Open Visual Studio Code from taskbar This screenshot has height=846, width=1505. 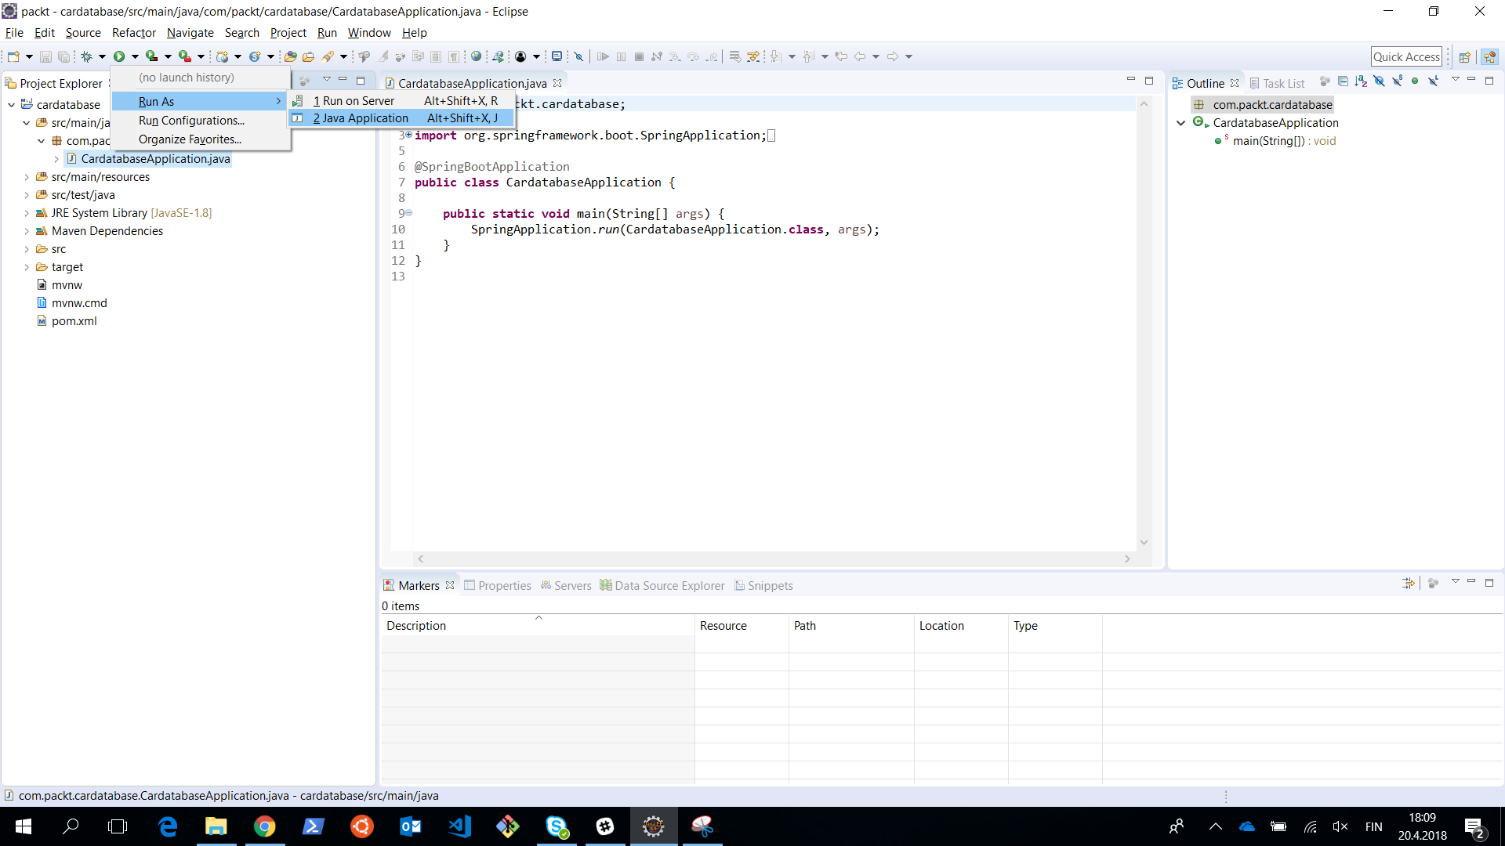(459, 826)
